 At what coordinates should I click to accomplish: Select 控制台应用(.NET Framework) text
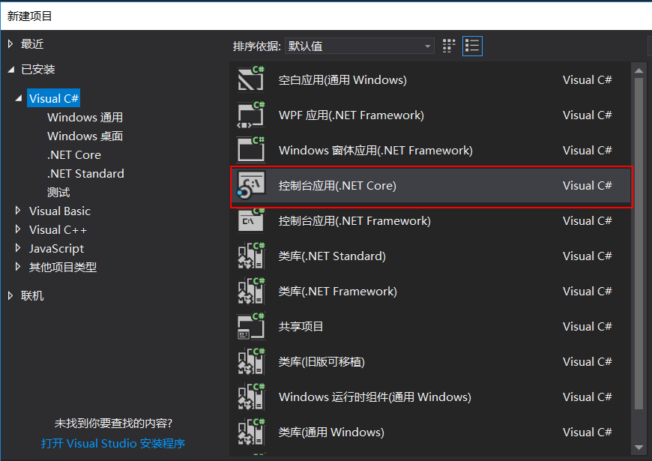pyautogui.click(x=354, y=221)
